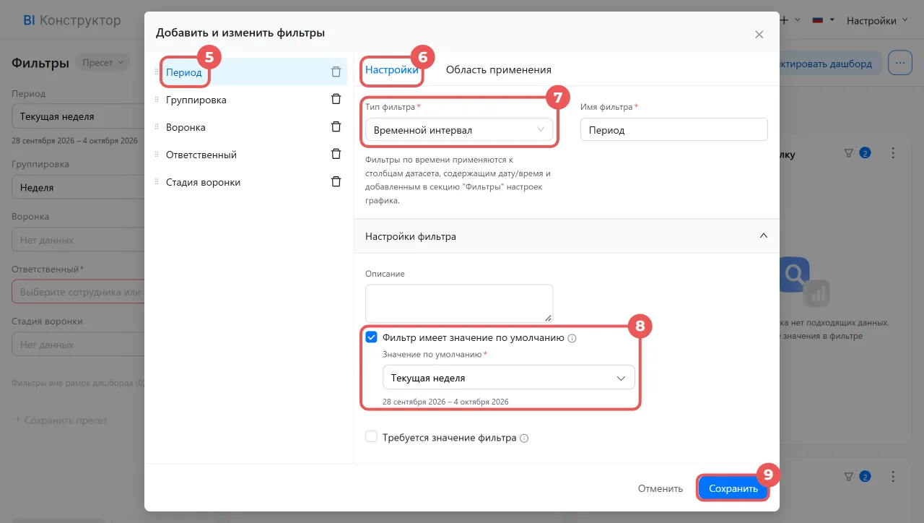Screen dimensions: 924x523
Task: Click the drag handle beside Стадия воронки in the list
Action: tap(156, 182)
